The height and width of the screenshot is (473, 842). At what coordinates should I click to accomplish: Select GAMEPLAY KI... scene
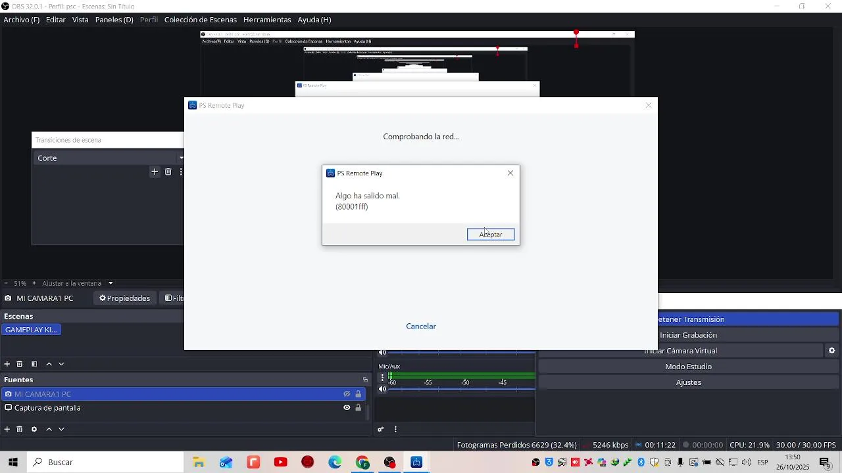click(32, 330)
